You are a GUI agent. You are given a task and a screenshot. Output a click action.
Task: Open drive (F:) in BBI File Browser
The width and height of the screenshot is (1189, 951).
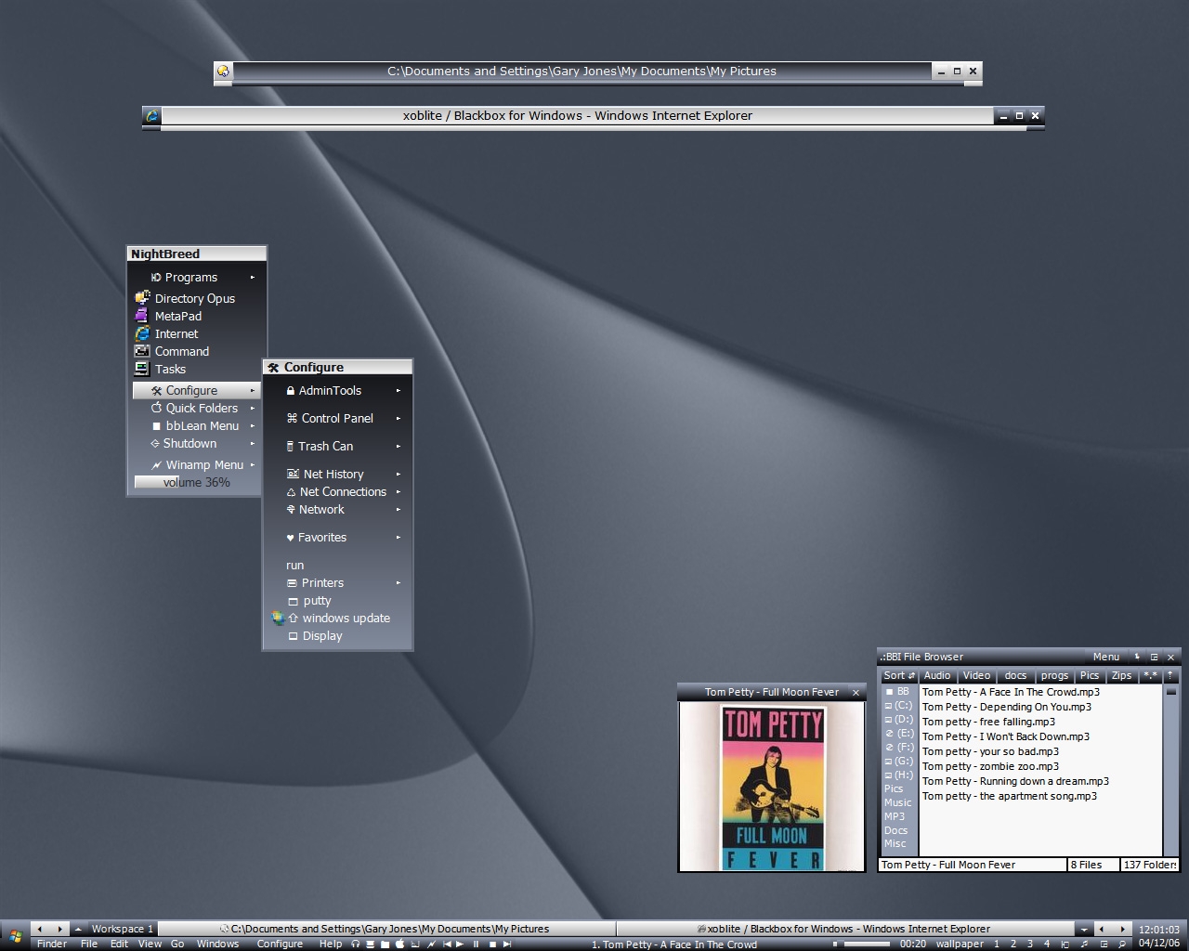point(898,747)
